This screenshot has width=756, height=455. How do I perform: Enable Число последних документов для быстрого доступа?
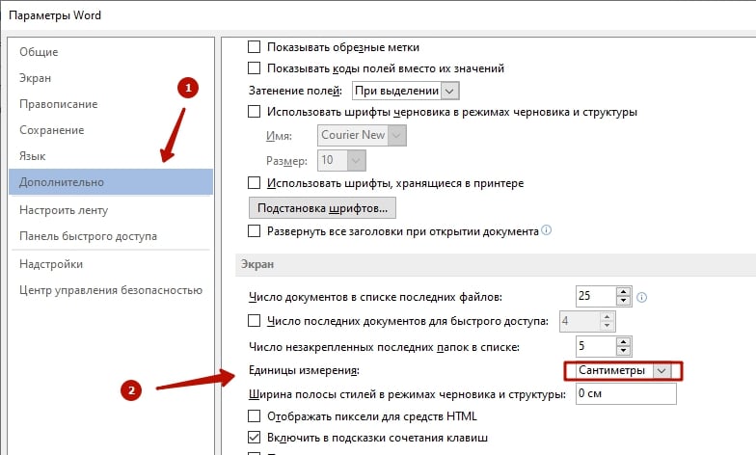[x=255, y=320]
